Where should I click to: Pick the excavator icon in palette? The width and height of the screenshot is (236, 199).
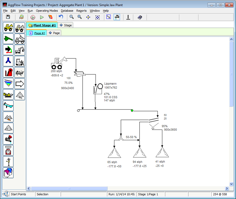click(20, 50)
